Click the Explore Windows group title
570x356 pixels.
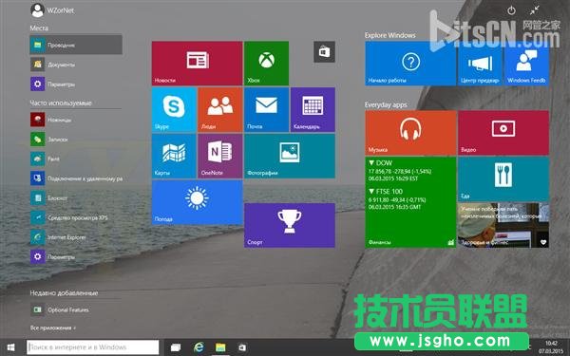coord(390,35)
